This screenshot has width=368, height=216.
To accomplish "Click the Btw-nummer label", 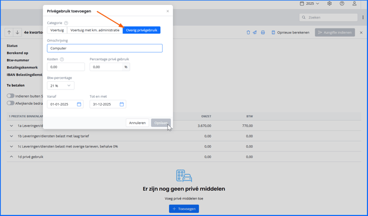I will [x=18, y=60].
